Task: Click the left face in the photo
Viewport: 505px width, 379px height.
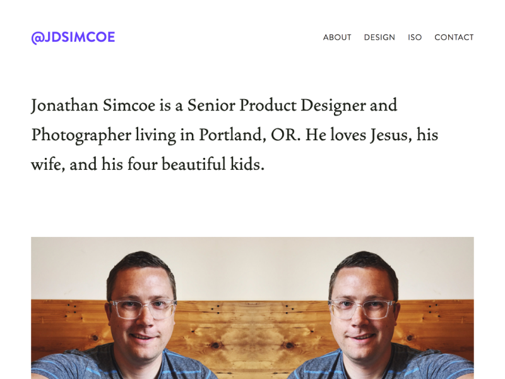Action: coord(140,316)
